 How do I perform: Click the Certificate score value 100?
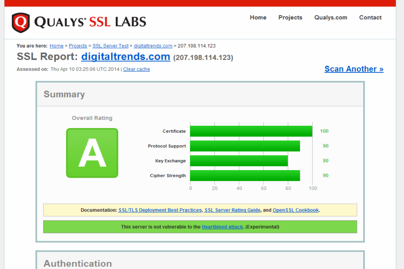point(324,131)
